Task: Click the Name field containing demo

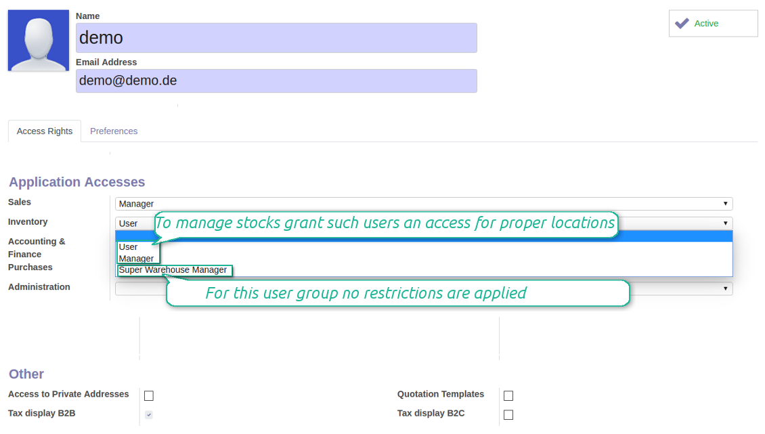Action: [x=276, y=38]
